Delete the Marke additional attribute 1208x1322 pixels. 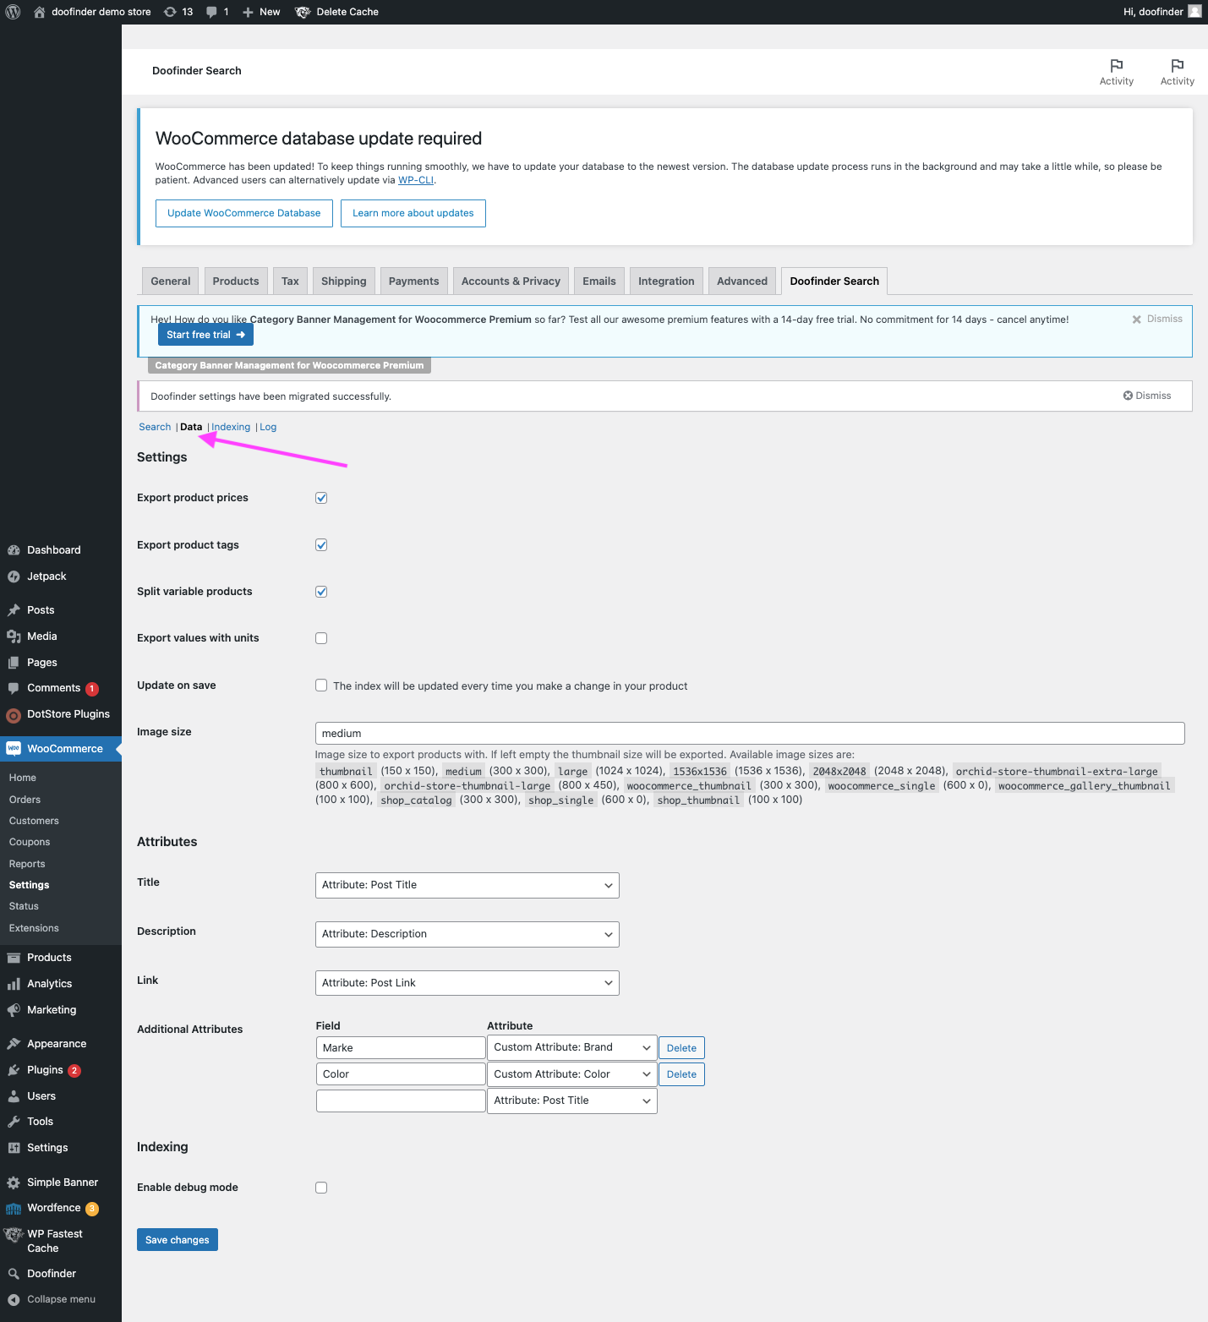coord(681,1048)
